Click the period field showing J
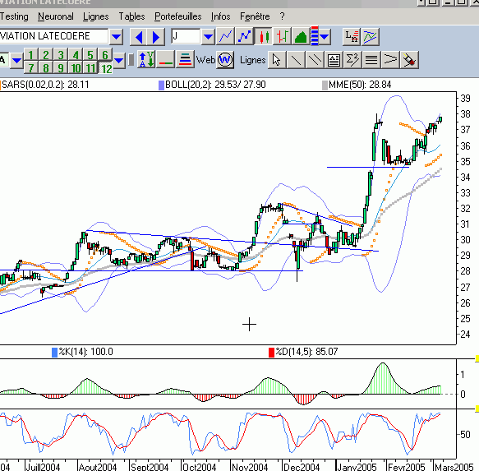The width and height of the screenshot is (479, 471). pos(186,36)
